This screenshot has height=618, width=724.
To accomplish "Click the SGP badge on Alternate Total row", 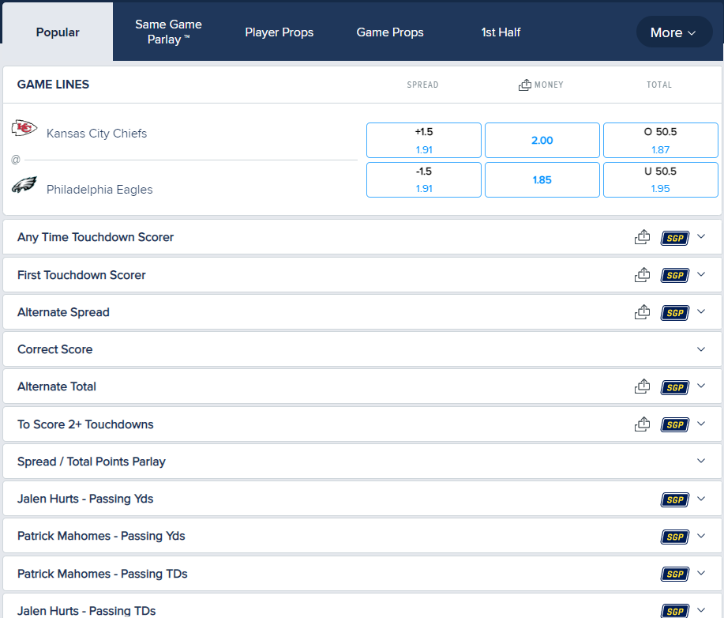I will (x=674, y=387).
